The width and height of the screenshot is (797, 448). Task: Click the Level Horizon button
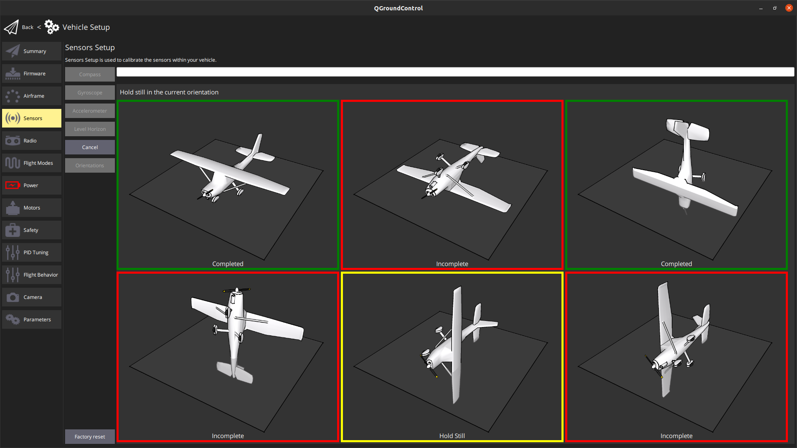(90, 129)
